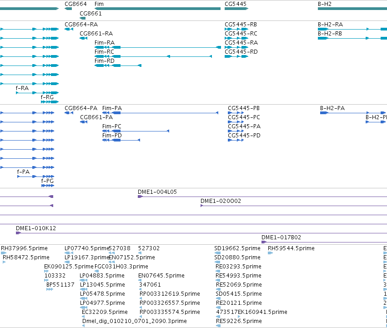The width and height of the screenshot is (387, 328).
Task: Open protein Fim-PD
Action: 112,136
